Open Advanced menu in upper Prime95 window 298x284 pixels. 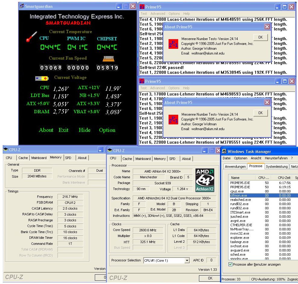point(158,14)
